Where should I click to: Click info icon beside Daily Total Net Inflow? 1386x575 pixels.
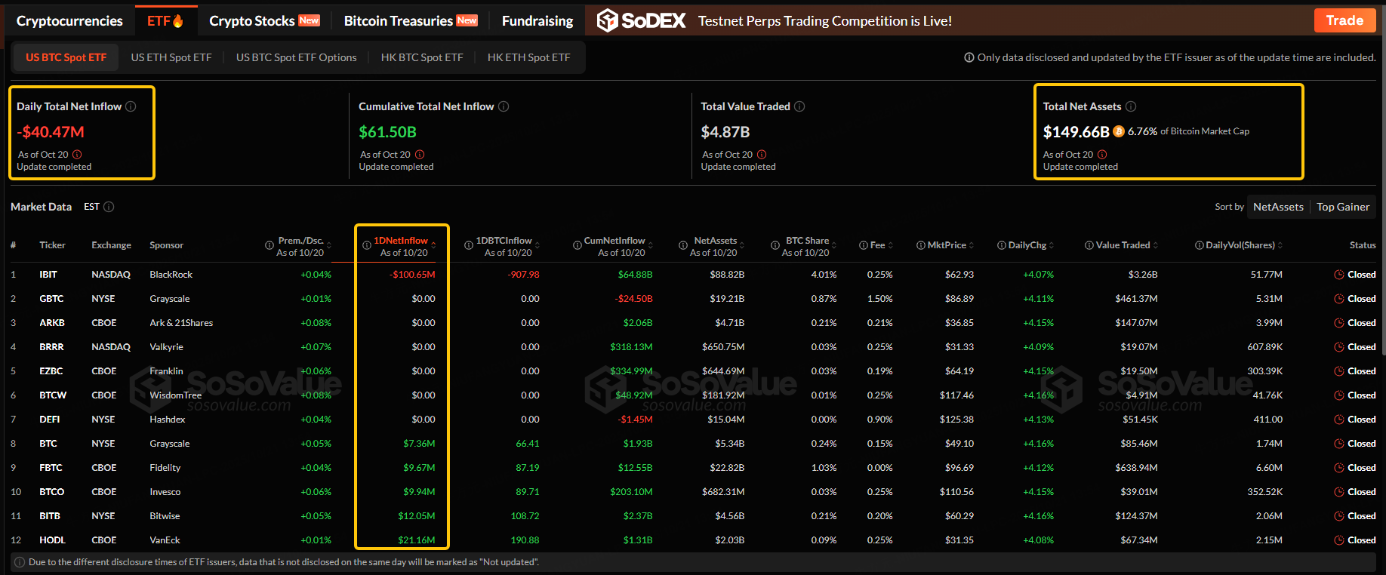coord(131,106)
